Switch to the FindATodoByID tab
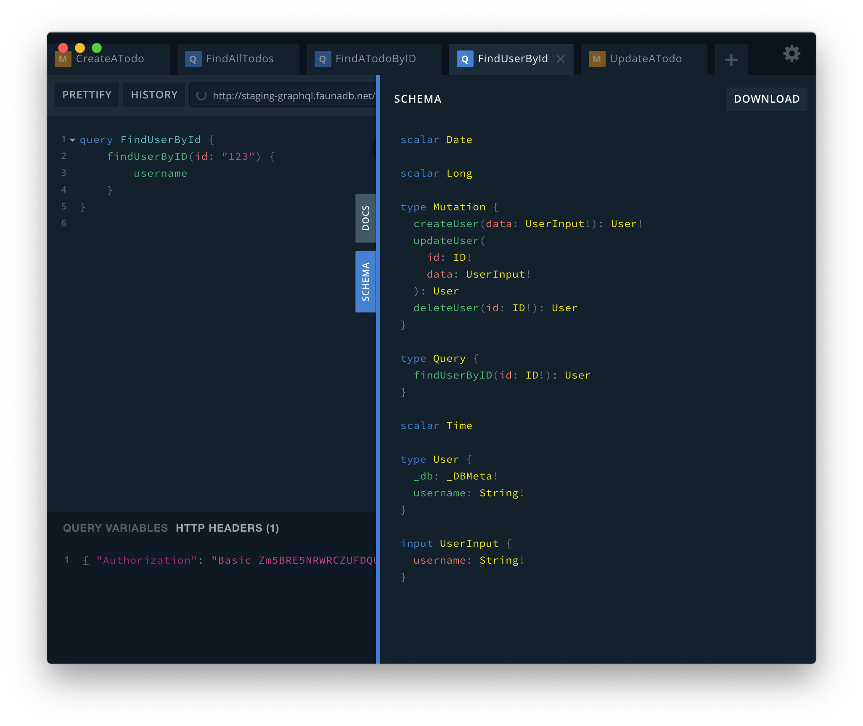 point(374,59)
